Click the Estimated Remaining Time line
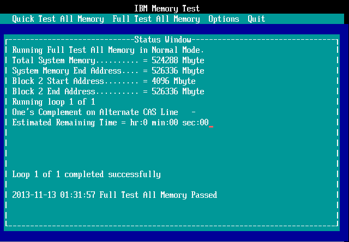 (x=110, y=123)
